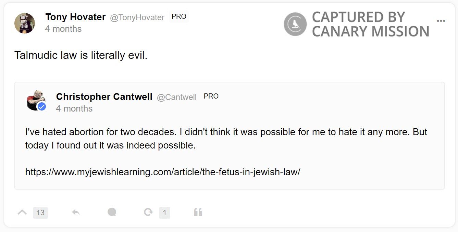Open comments via the speech bubble icon
Screen dimensions: 458x232
[x=112, y=212]
